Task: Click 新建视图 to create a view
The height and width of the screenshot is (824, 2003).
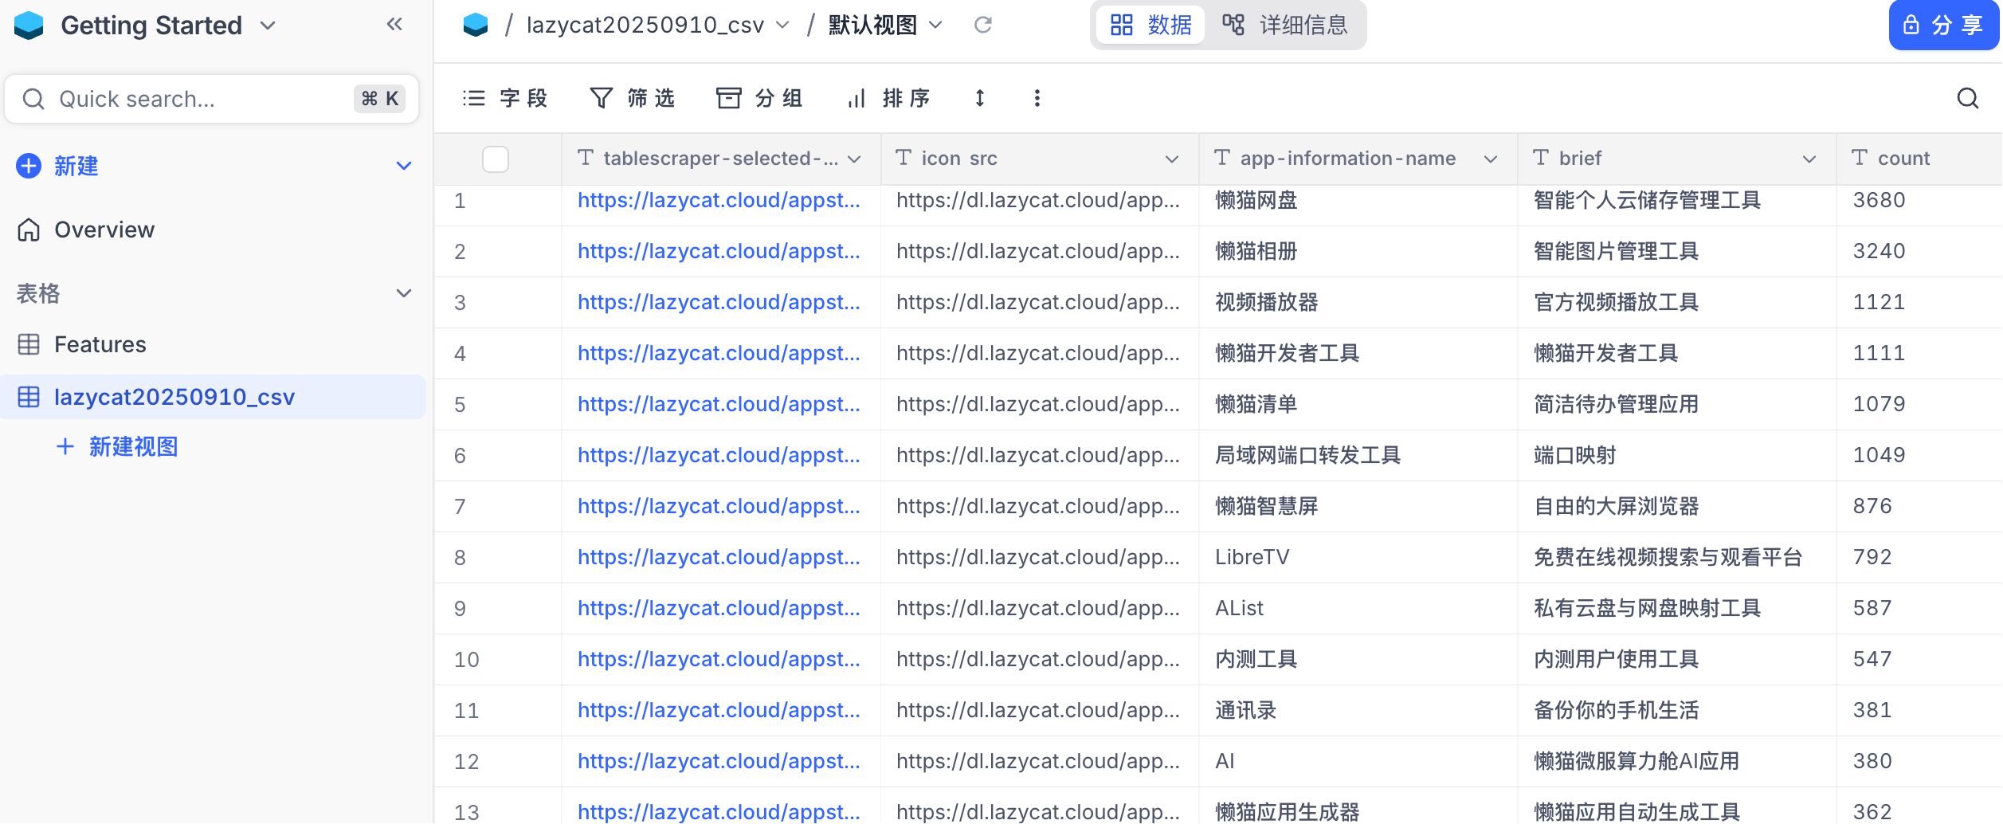Action: click(117, 446)
